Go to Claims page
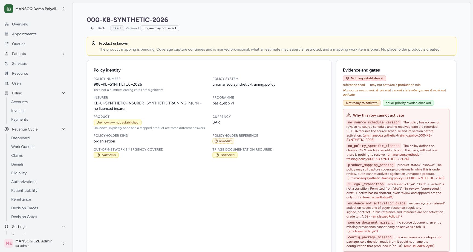 (17, 155)
